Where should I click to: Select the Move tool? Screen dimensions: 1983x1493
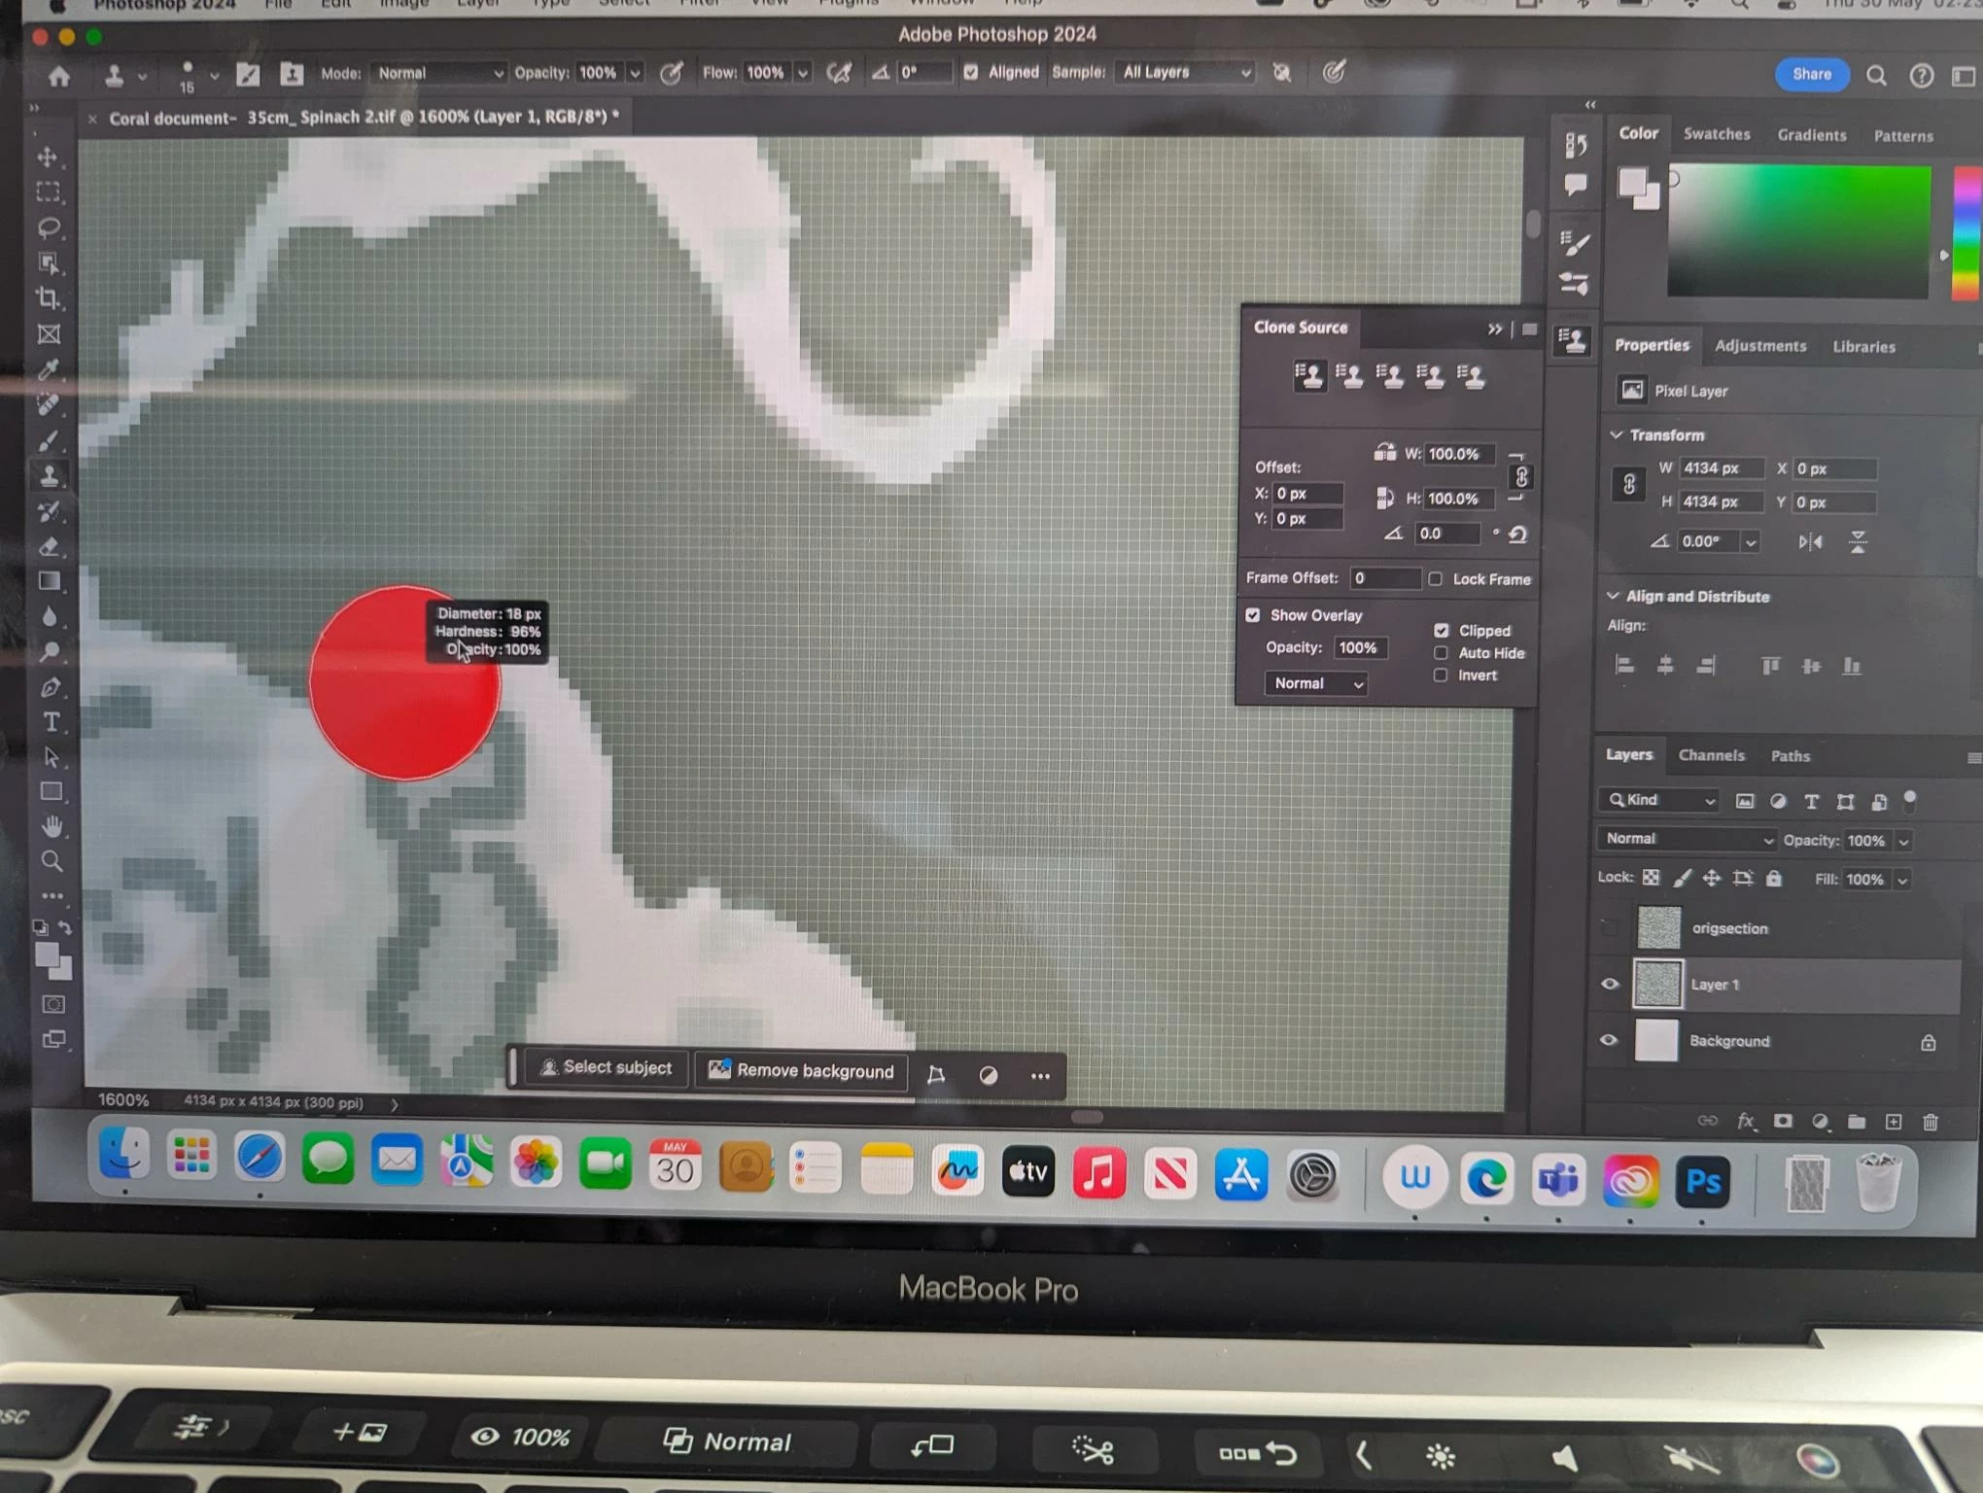coord(48,156)
